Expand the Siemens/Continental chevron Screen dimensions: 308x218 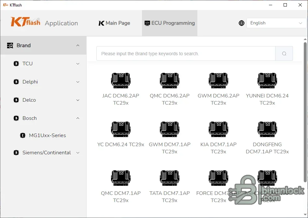tap(78, 153)
